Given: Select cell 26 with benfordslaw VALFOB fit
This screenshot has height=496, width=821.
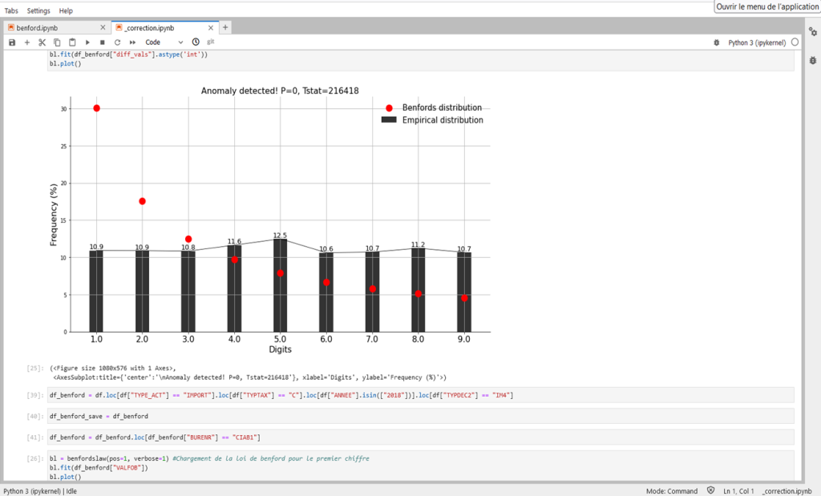Looking at the screenshot, I should [420, 466].
